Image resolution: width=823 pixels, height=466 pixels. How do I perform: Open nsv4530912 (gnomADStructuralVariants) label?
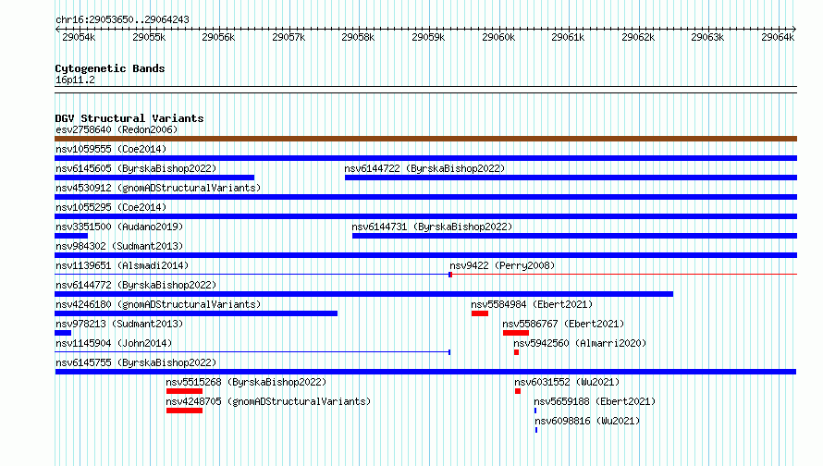pyautogui.click(x=158, y=188)
